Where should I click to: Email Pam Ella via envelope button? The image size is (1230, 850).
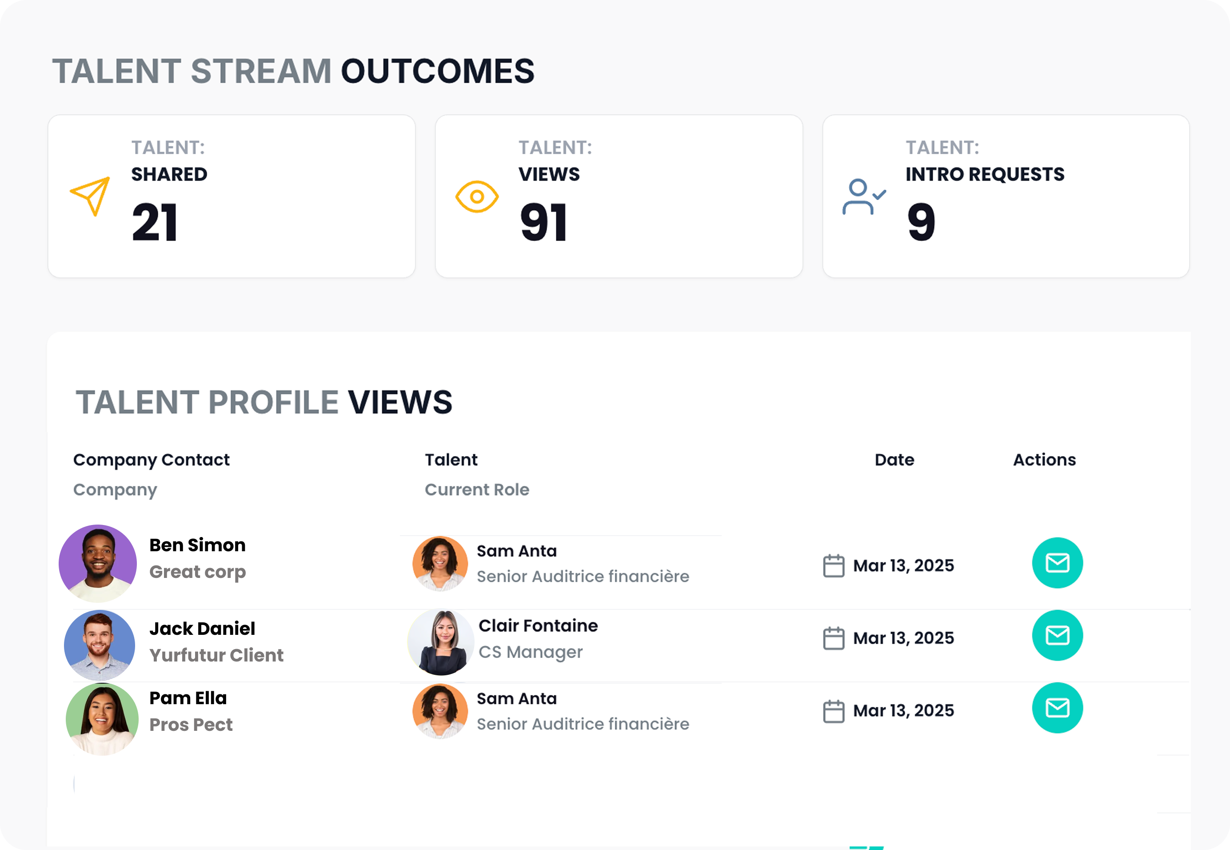tap(1057, 708)
